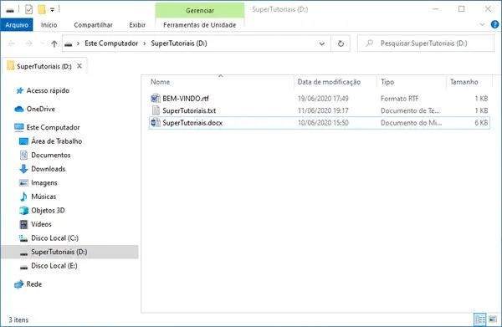This screenshot has height=327, width=502.
Task: Minimize the Explorer window
Action: [x=435, y=9]
